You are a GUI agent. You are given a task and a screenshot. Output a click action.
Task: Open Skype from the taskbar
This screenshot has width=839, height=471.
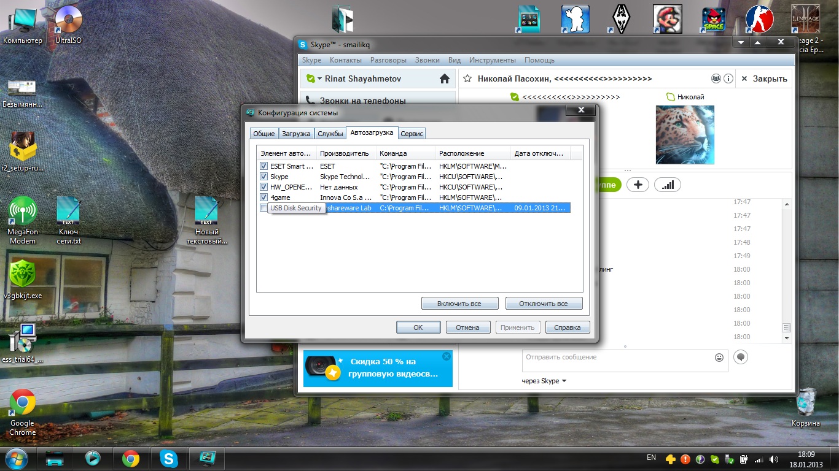(169, 458)
